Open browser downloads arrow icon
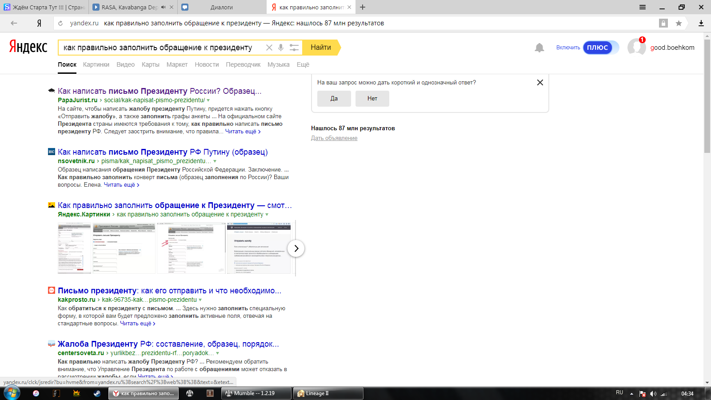 point(701,23)
